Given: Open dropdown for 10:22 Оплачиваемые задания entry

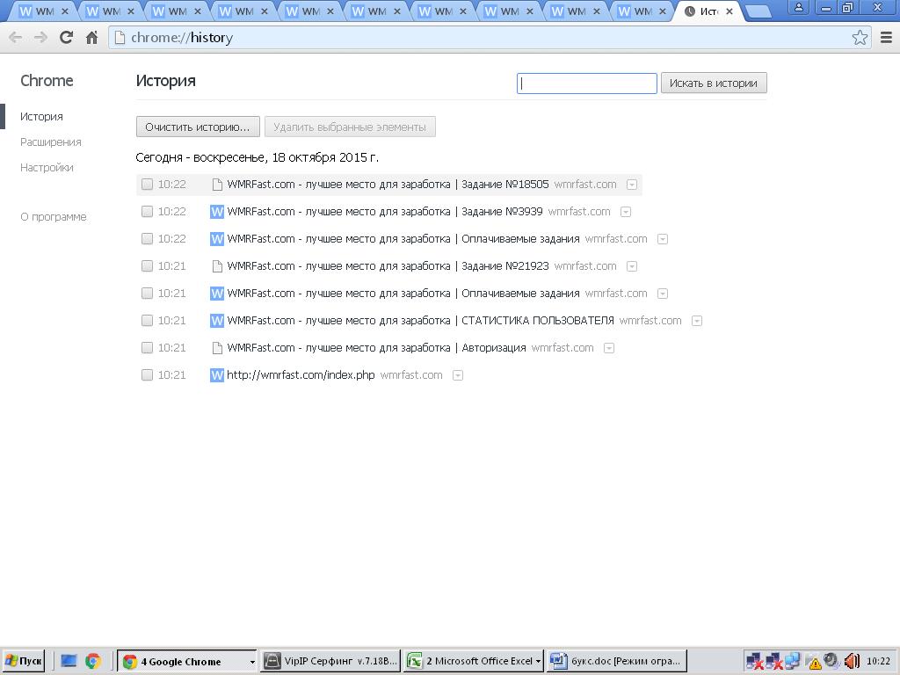Looking at the screenshot, I should [x=663, y=239].
